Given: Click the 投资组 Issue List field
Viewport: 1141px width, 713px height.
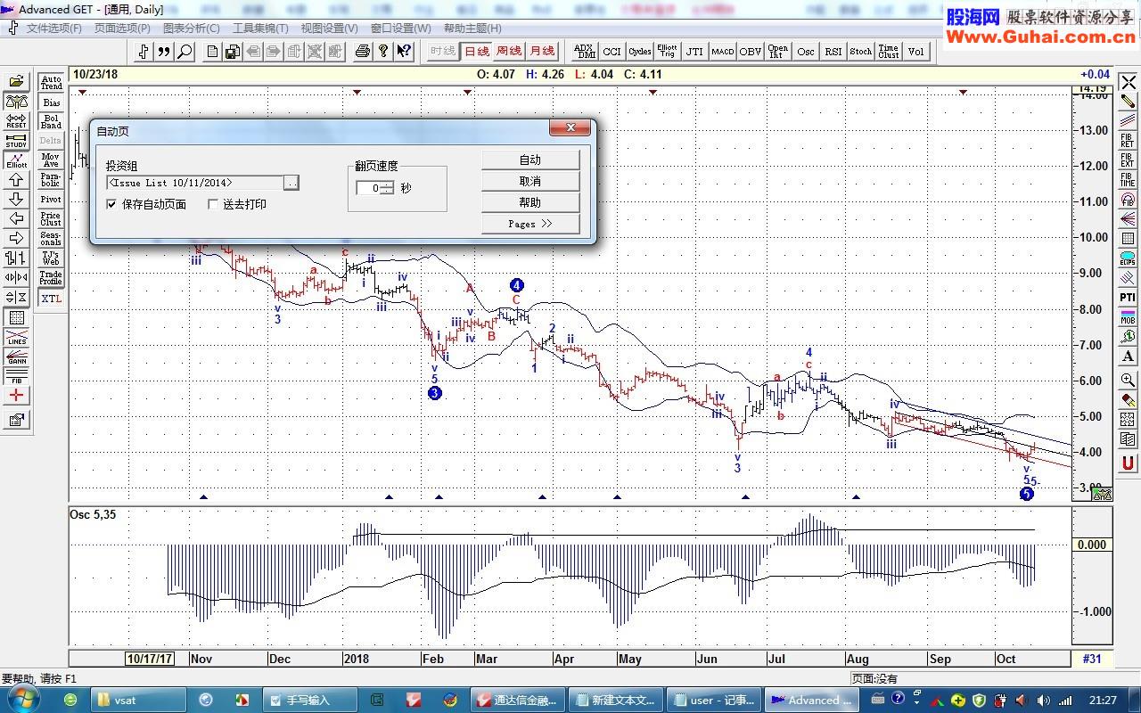Looking at the screenshot, I should pyautogui.click(x=194, y=183).
